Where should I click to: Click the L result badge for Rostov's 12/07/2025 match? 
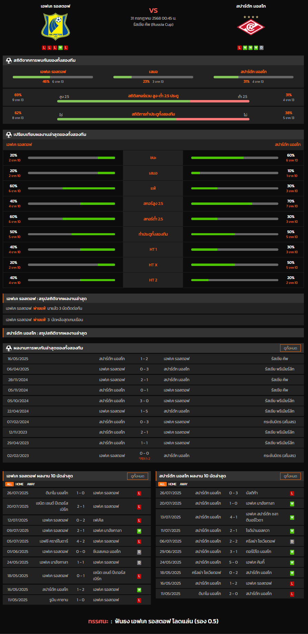(139, 521)
